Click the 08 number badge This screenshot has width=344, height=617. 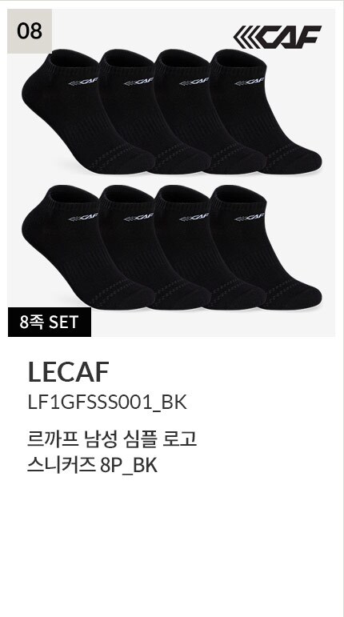[x=30, y=31]
